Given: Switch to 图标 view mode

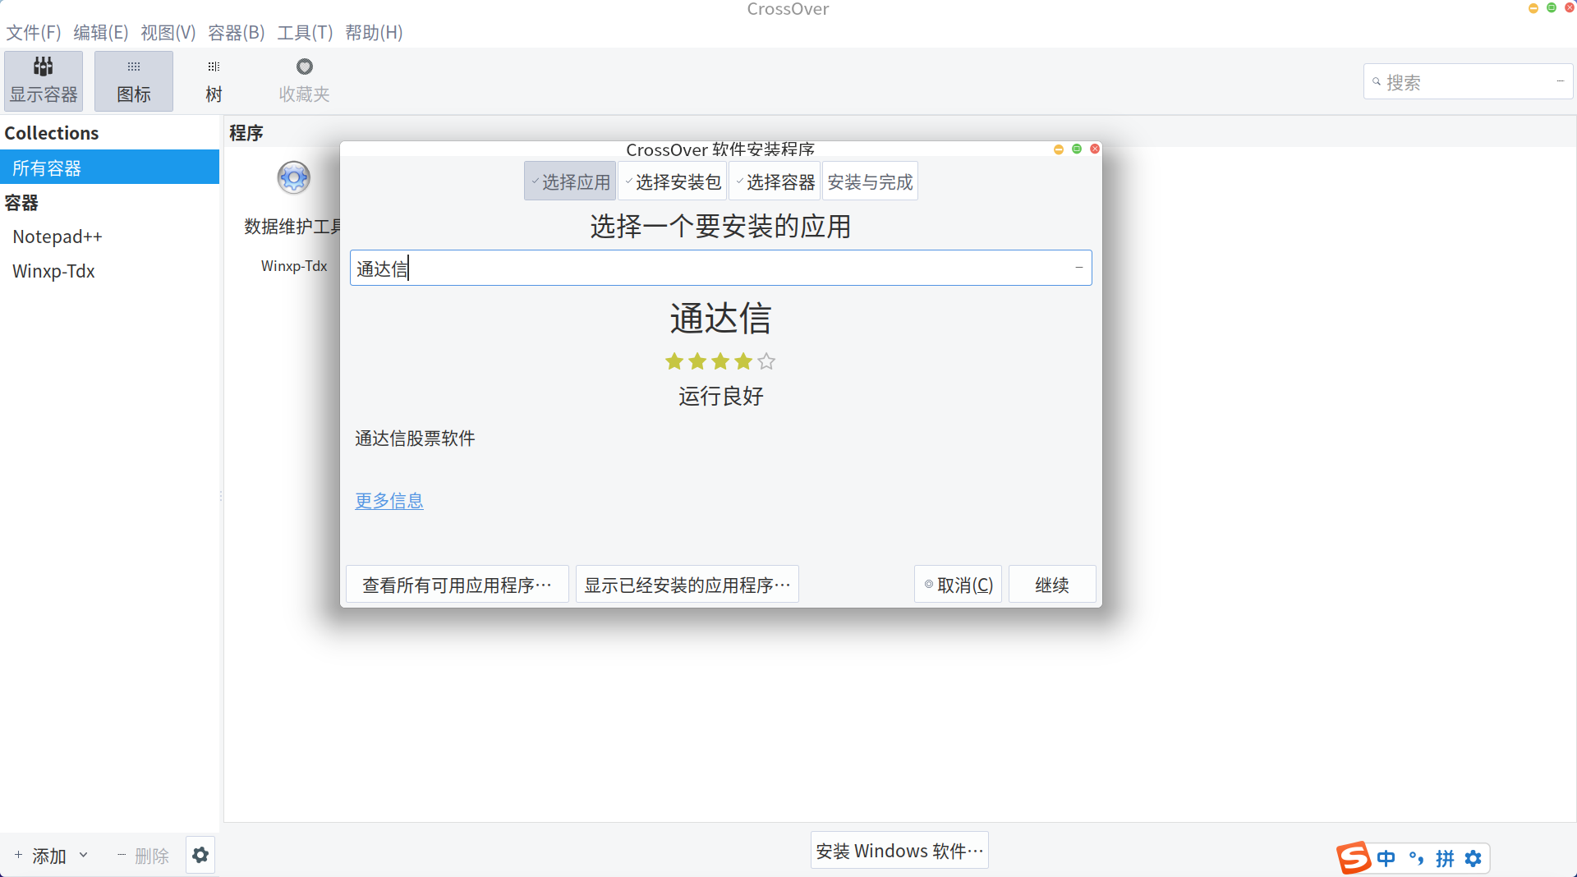Looking at the screenshot, I should pyautogui.click(x=132, y=79).
